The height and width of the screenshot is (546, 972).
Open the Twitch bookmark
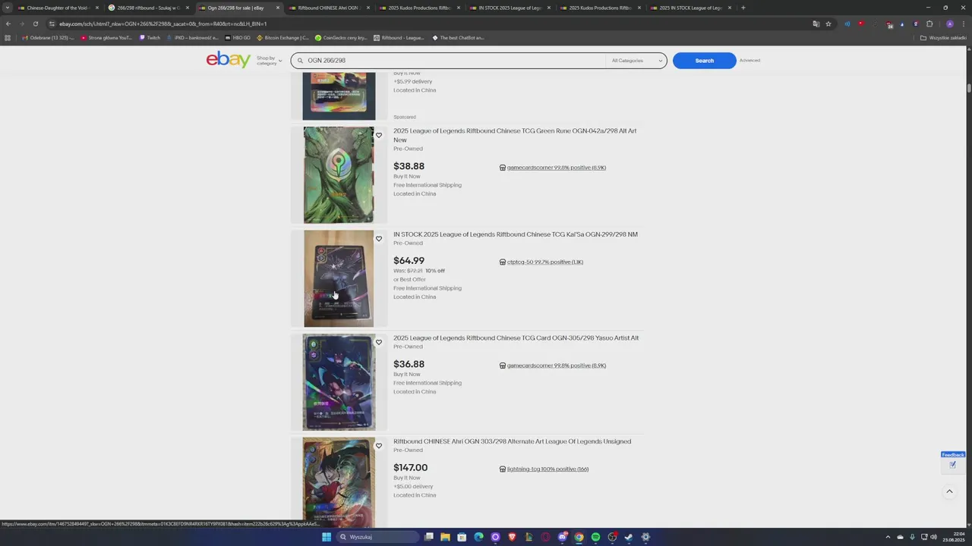[150, 37]
